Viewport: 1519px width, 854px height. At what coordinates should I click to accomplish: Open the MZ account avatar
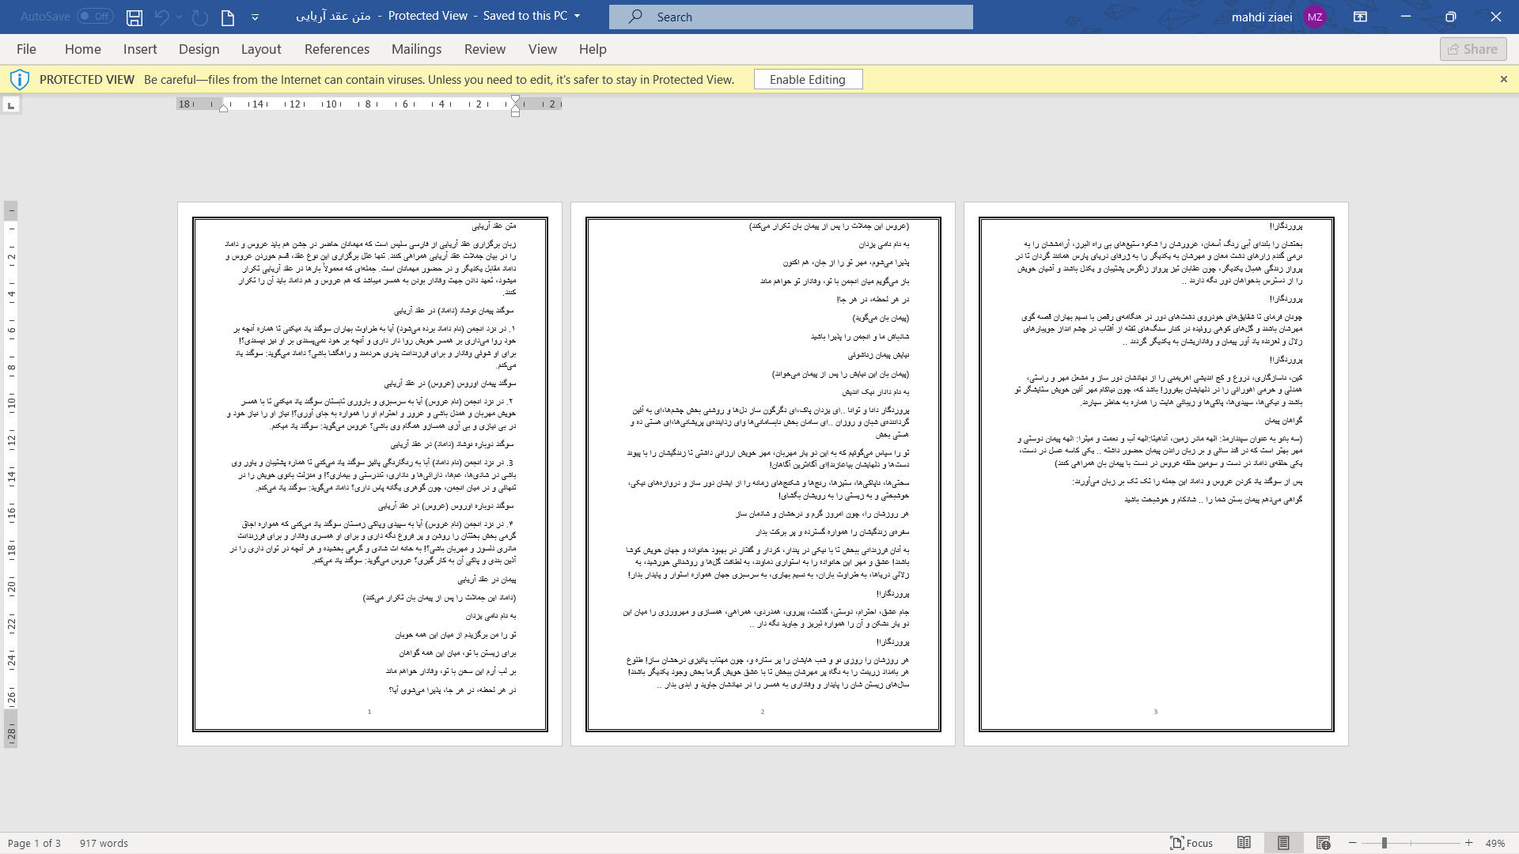tap(1315, 17)
